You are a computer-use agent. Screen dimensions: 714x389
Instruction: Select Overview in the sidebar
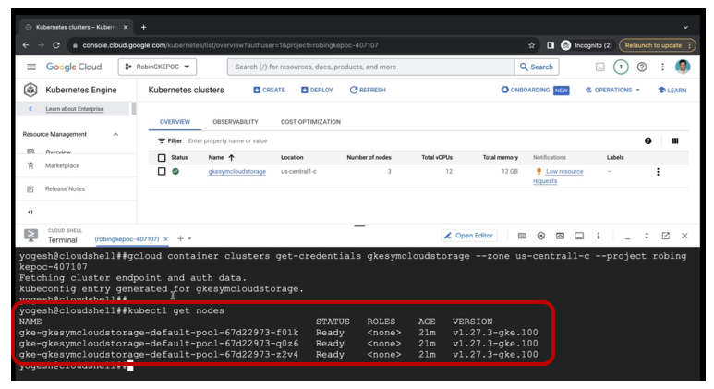pos(58,152)
